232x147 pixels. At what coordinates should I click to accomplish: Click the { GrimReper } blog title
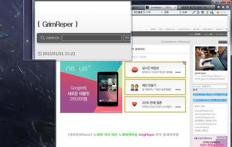click(x=57, y=24)
